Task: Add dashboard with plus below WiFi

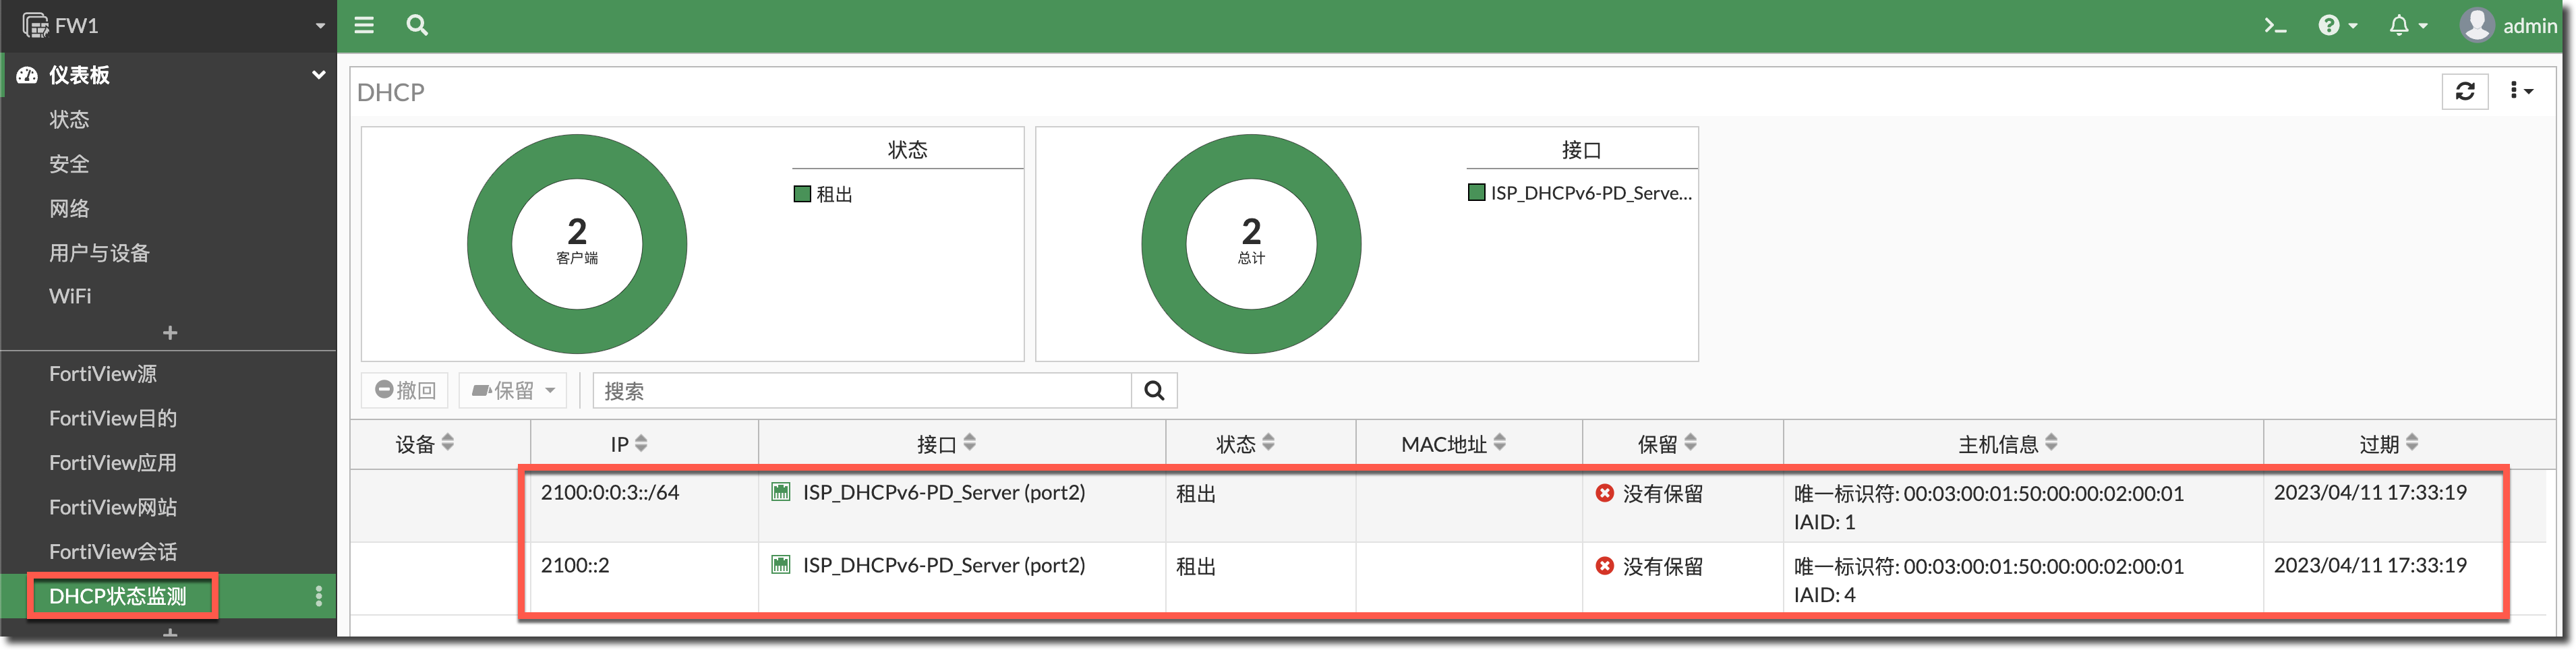Action: point(170,333)
